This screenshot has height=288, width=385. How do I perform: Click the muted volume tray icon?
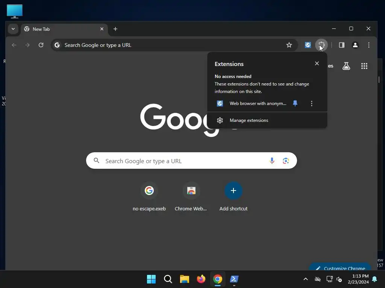click(x=340, y=279)
